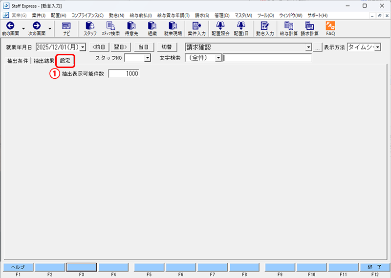Open the 配置(日 toolbar icon
The width and height of the screenshot is (391, 278).
241,28
